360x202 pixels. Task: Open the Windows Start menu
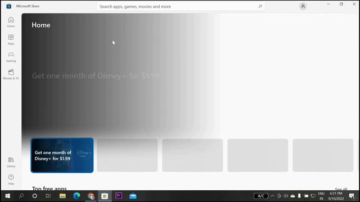click(x=7, y=196)
